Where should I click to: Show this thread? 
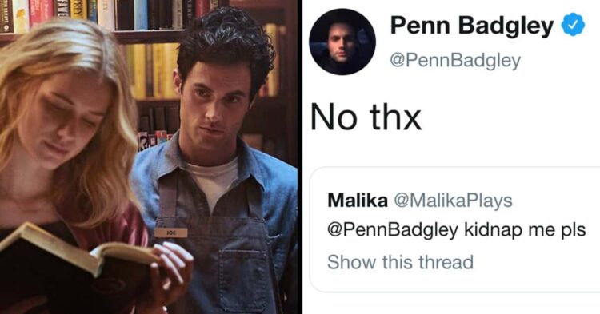[x=400, y=262]
